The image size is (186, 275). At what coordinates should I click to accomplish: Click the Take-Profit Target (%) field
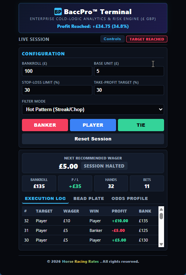tap(129, 90)
